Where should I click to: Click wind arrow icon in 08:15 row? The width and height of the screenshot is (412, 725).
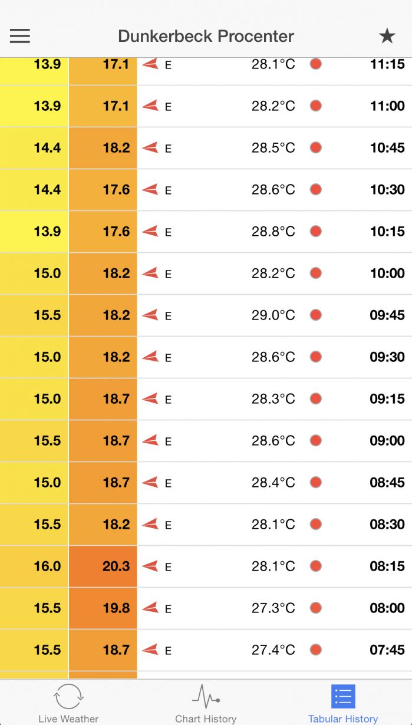(150, 566)
